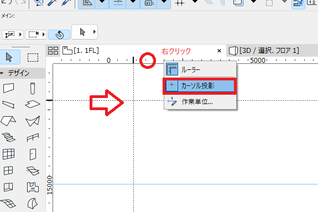This screenshot has width=318, height=212.
Task: Select the Column tool
Action: tap(33, 88)
